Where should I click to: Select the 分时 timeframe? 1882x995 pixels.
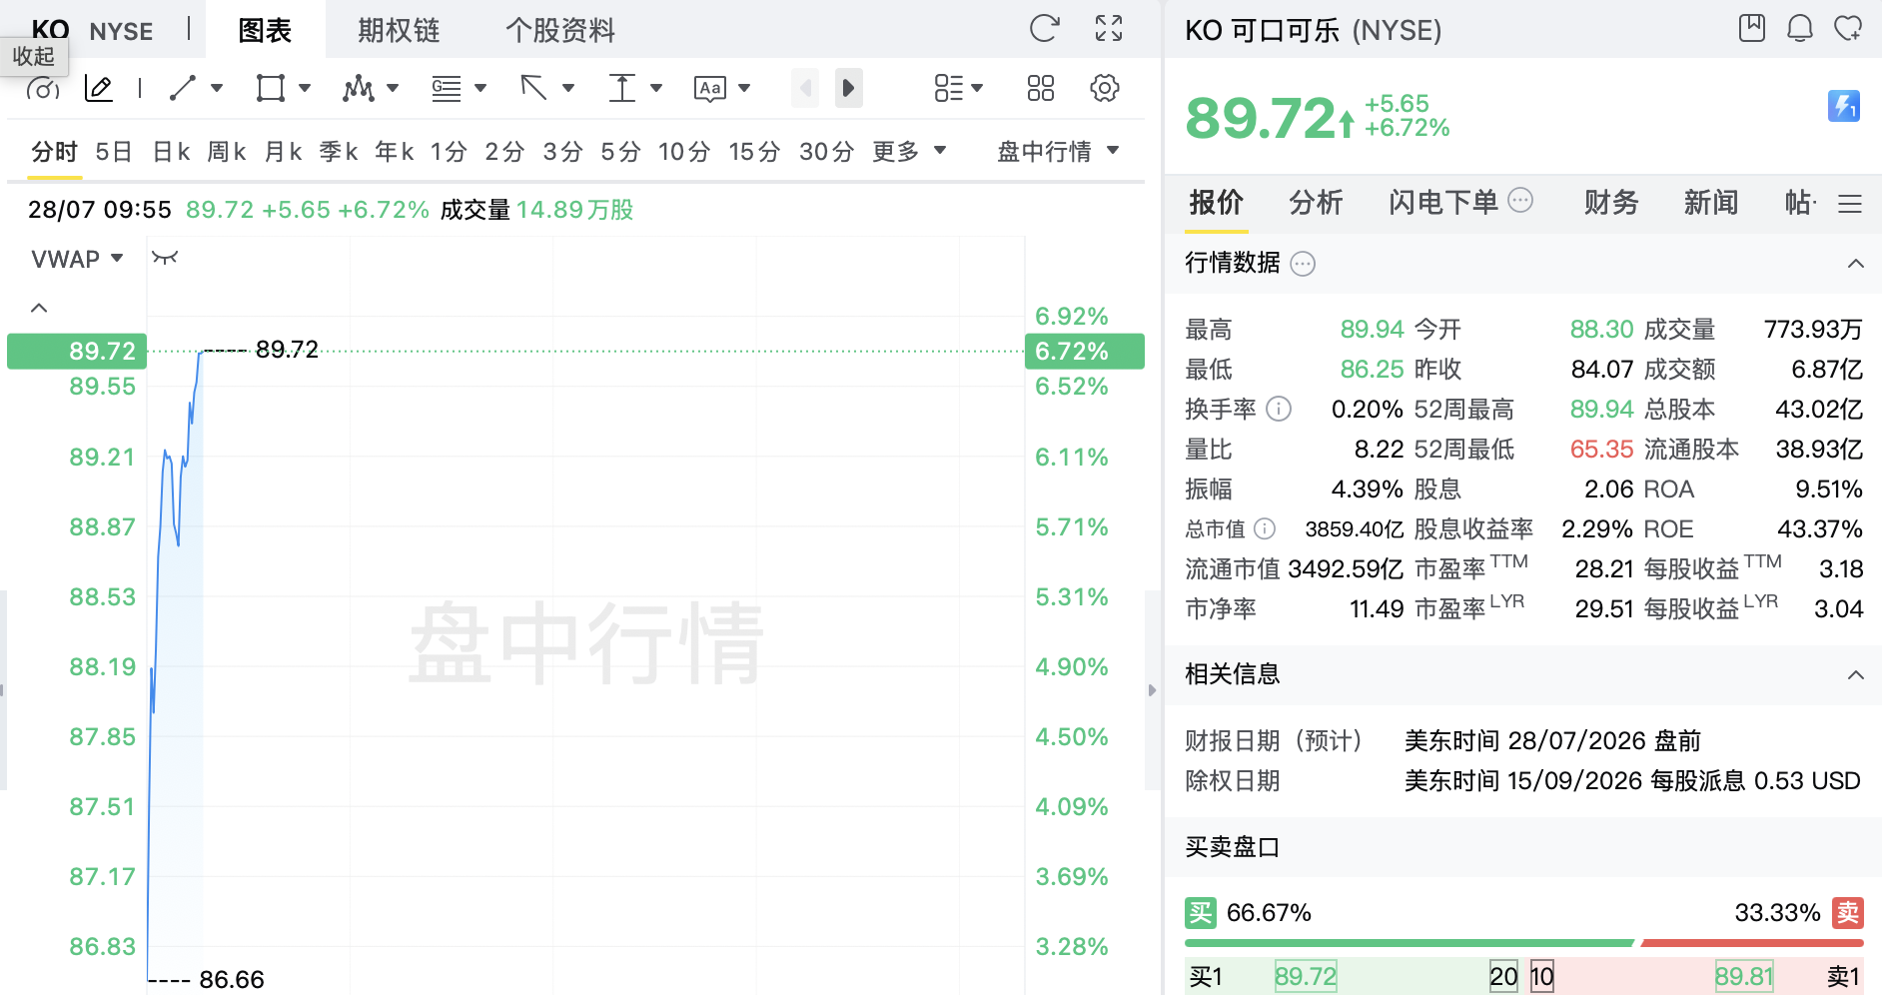pos(54,152)
